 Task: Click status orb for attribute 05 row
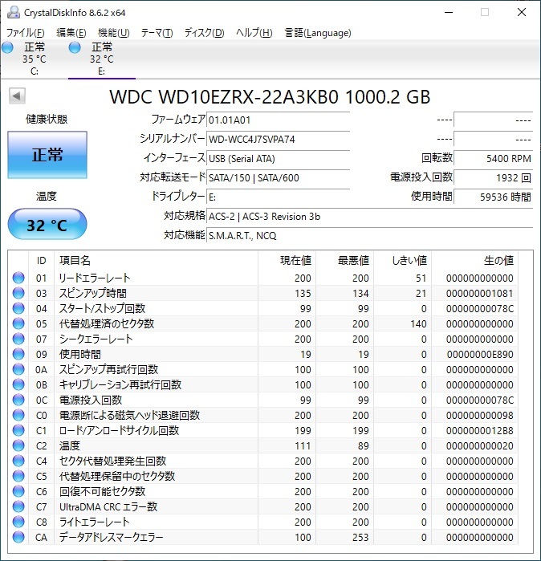(18, 323)
